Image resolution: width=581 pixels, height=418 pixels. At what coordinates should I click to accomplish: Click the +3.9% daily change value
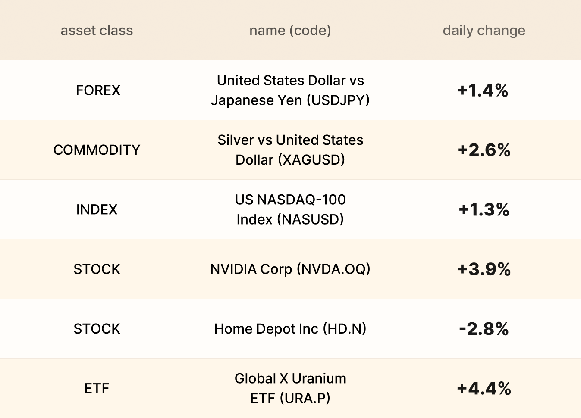pos(484,269)
